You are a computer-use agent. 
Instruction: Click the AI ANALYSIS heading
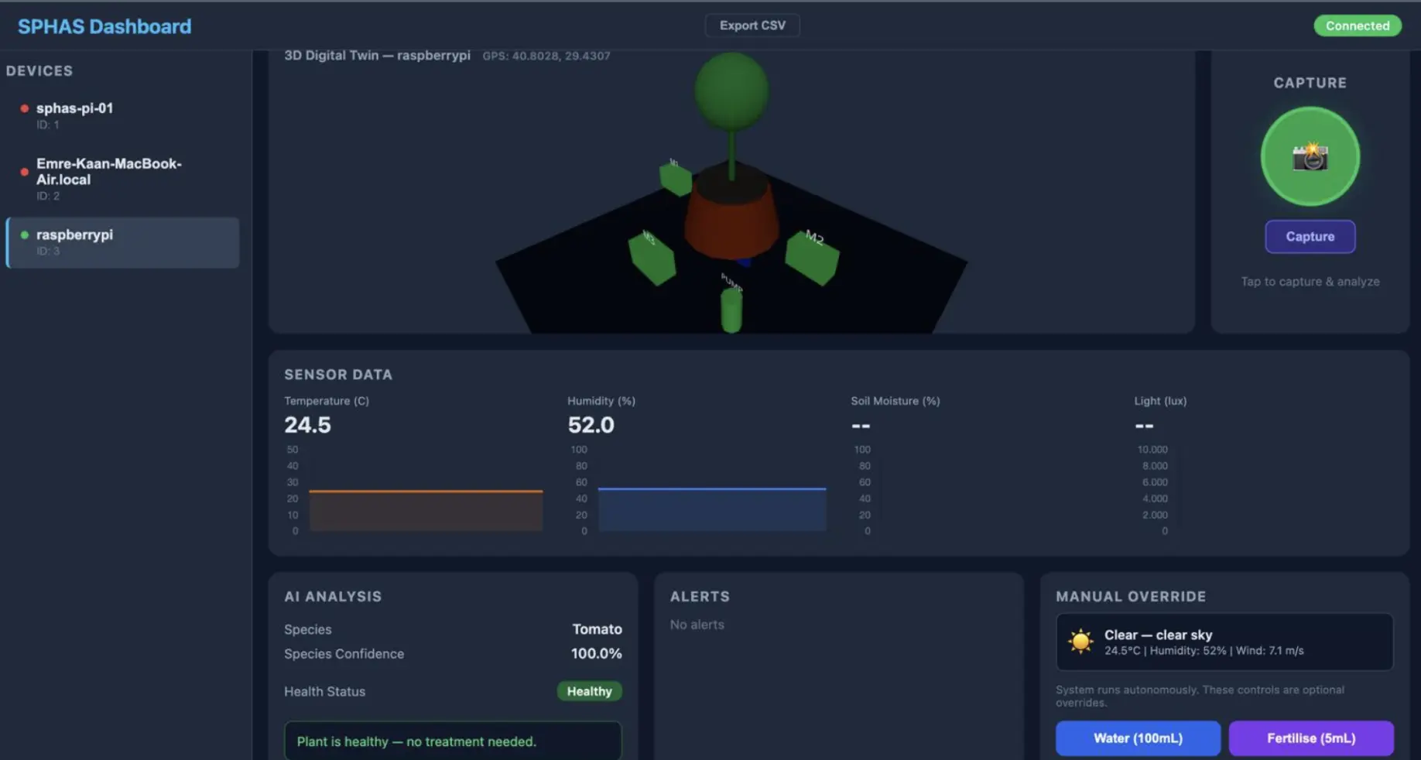333,597
